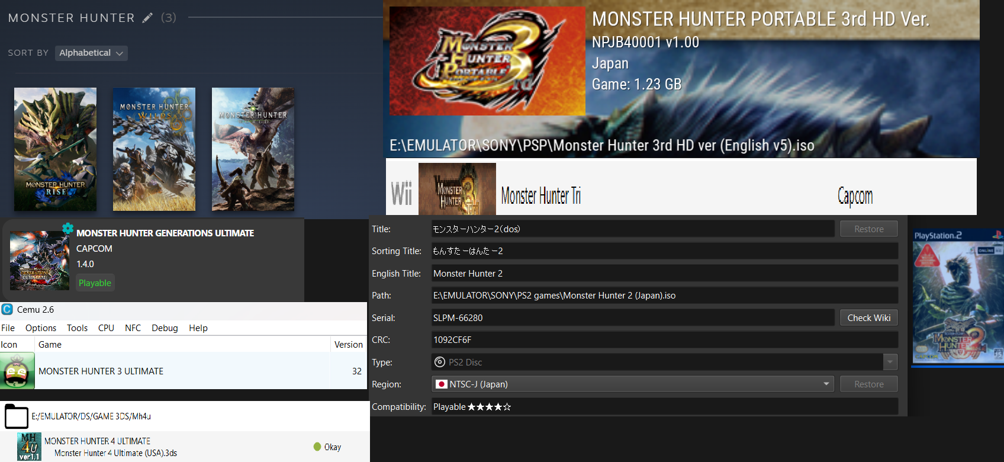Click the Monster Hunter Tri banner image
1004x462 pixels.
click(x=457, y=189)
